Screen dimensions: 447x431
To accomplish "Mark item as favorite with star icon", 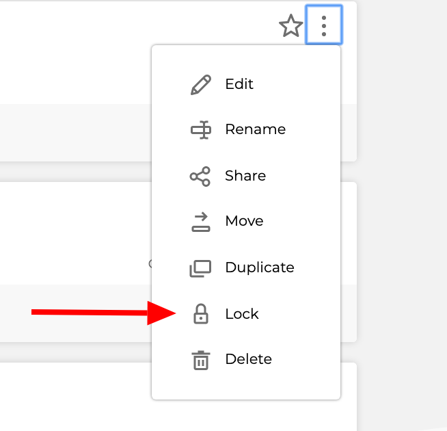I will [290, 26].
